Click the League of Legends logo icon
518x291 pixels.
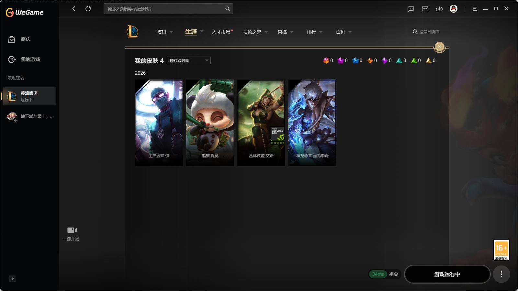(132, 32)
